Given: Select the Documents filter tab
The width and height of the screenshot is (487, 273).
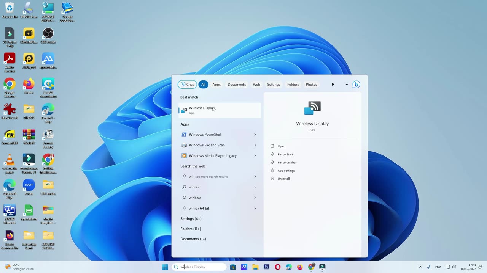Looking at the screenshot, I should (x=237, y=85).
